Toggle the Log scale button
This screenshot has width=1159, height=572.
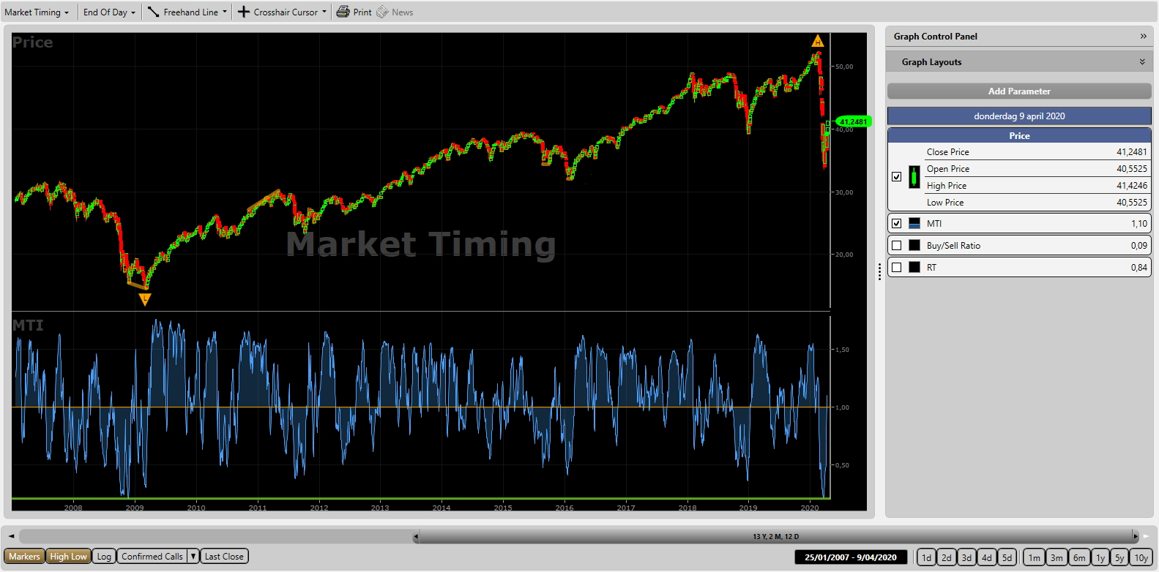(x=104, y=557)
